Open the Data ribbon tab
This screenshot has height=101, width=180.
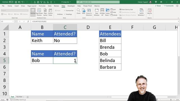pos(49,6)
